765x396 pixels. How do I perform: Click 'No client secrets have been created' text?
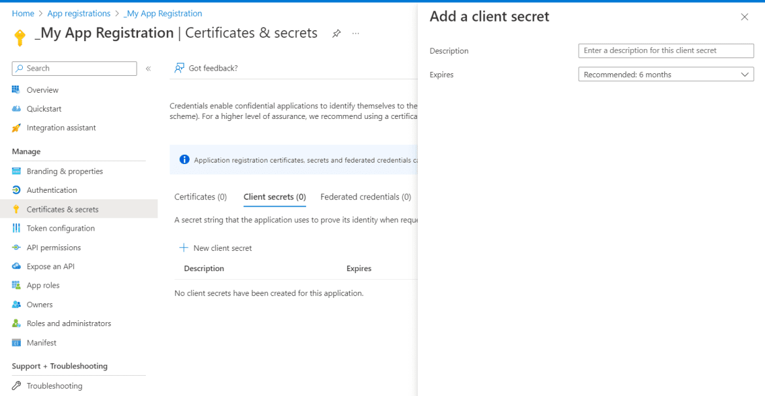point(269,293)
